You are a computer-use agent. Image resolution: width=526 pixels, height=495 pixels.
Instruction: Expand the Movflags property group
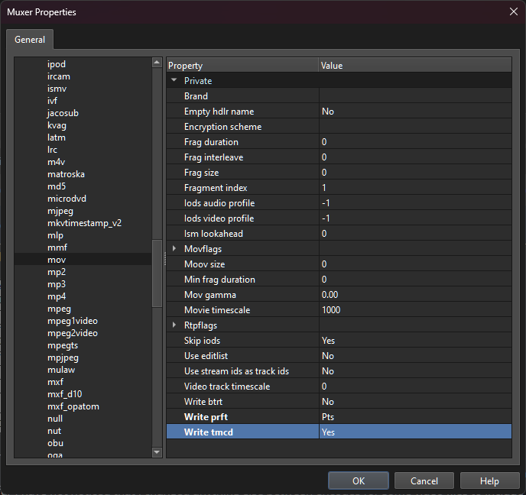coord(174,249)
